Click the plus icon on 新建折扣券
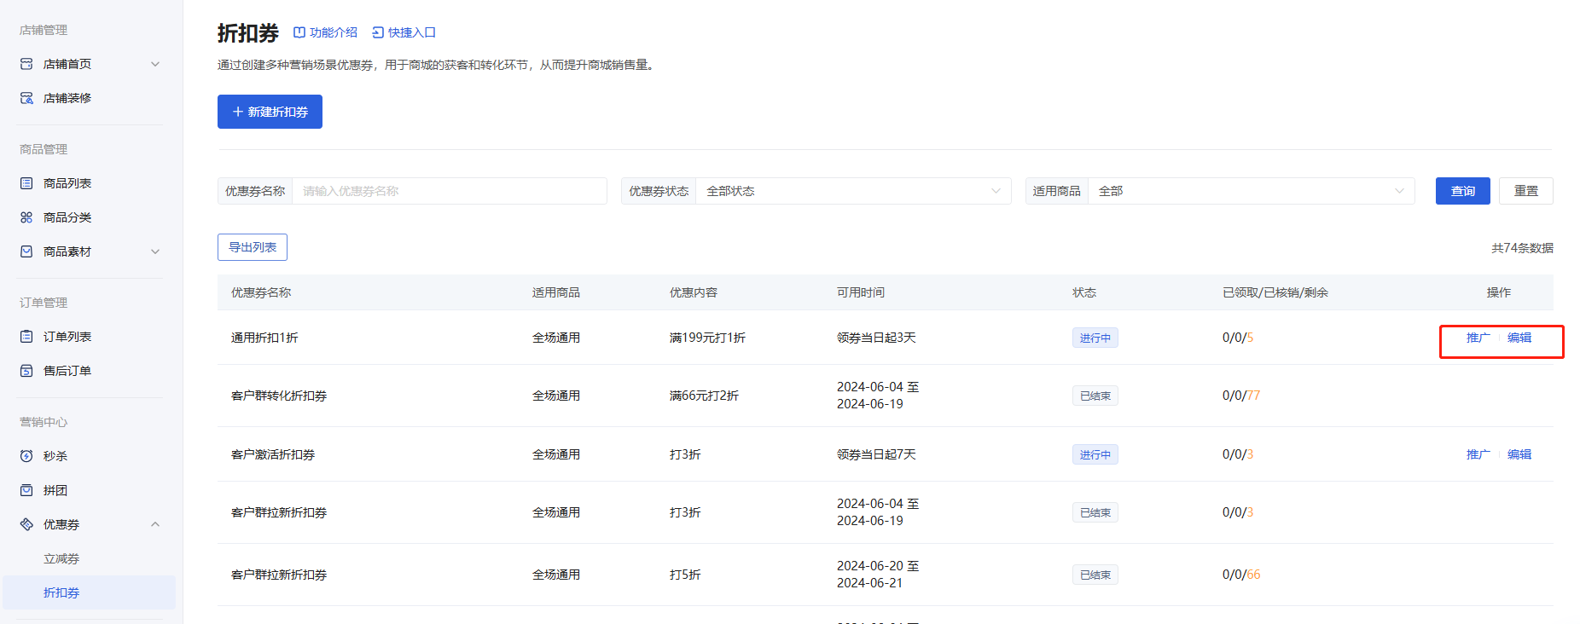 click(238, 112)
